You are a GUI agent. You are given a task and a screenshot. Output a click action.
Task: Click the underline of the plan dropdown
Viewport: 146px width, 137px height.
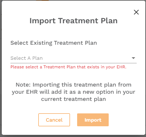(74, 63)
